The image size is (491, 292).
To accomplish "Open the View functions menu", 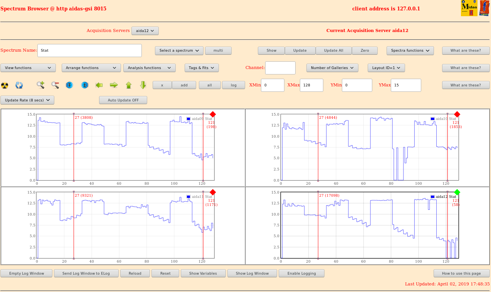I will (28, 68).
